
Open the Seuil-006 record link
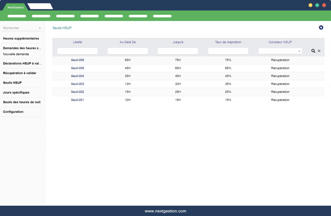pyautogui.click(x=78, y=60)
